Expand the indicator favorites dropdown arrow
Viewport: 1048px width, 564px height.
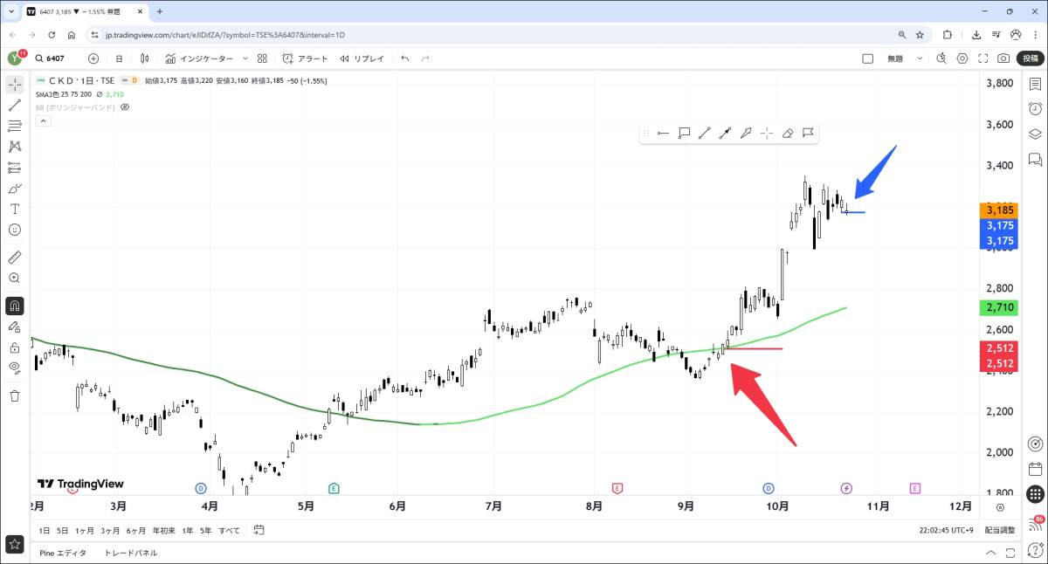245,58
